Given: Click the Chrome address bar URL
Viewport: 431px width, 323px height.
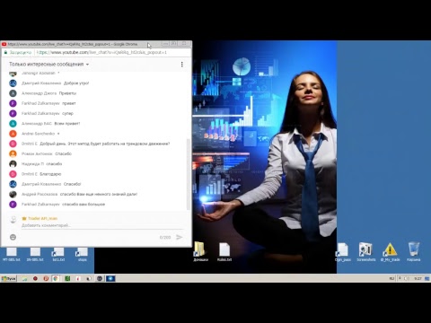Looking at the screenshot, I should [101, 52].
